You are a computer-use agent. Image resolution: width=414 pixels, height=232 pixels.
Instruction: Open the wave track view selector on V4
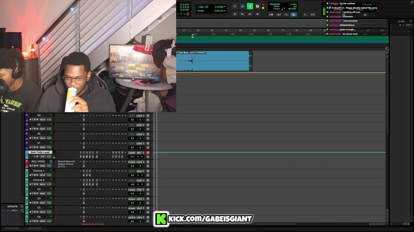point(42,120)
